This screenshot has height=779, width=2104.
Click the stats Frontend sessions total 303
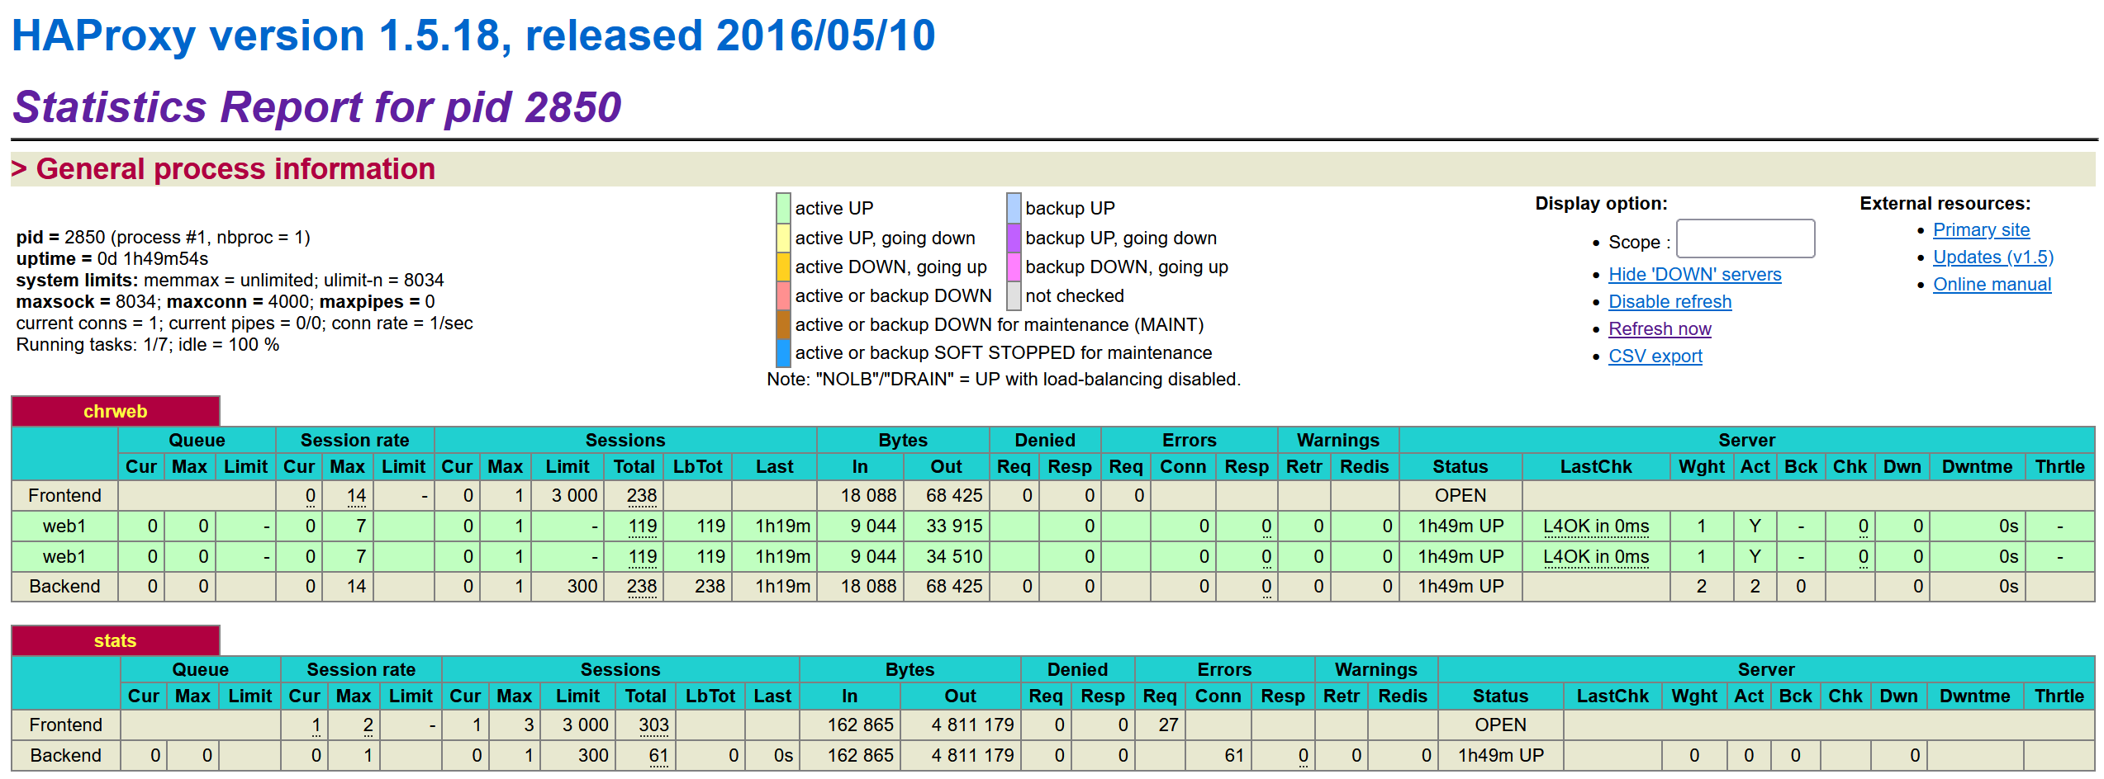[x=653, y=725]
